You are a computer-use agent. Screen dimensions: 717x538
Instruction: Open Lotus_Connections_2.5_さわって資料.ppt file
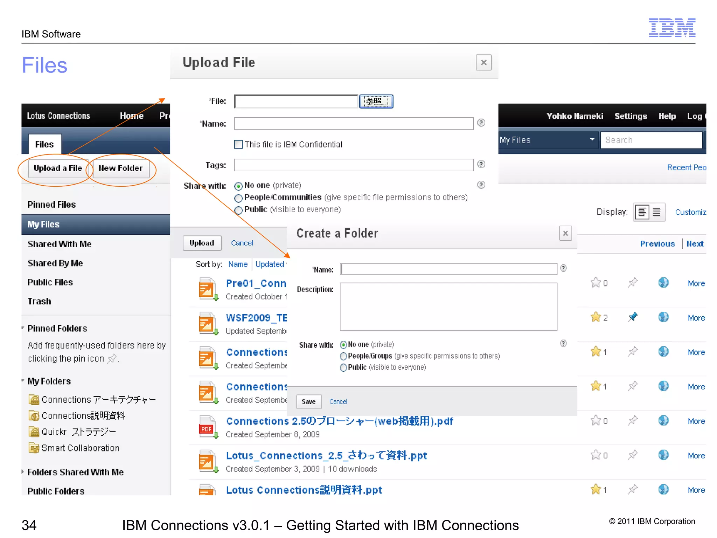(x=326, y=455)
